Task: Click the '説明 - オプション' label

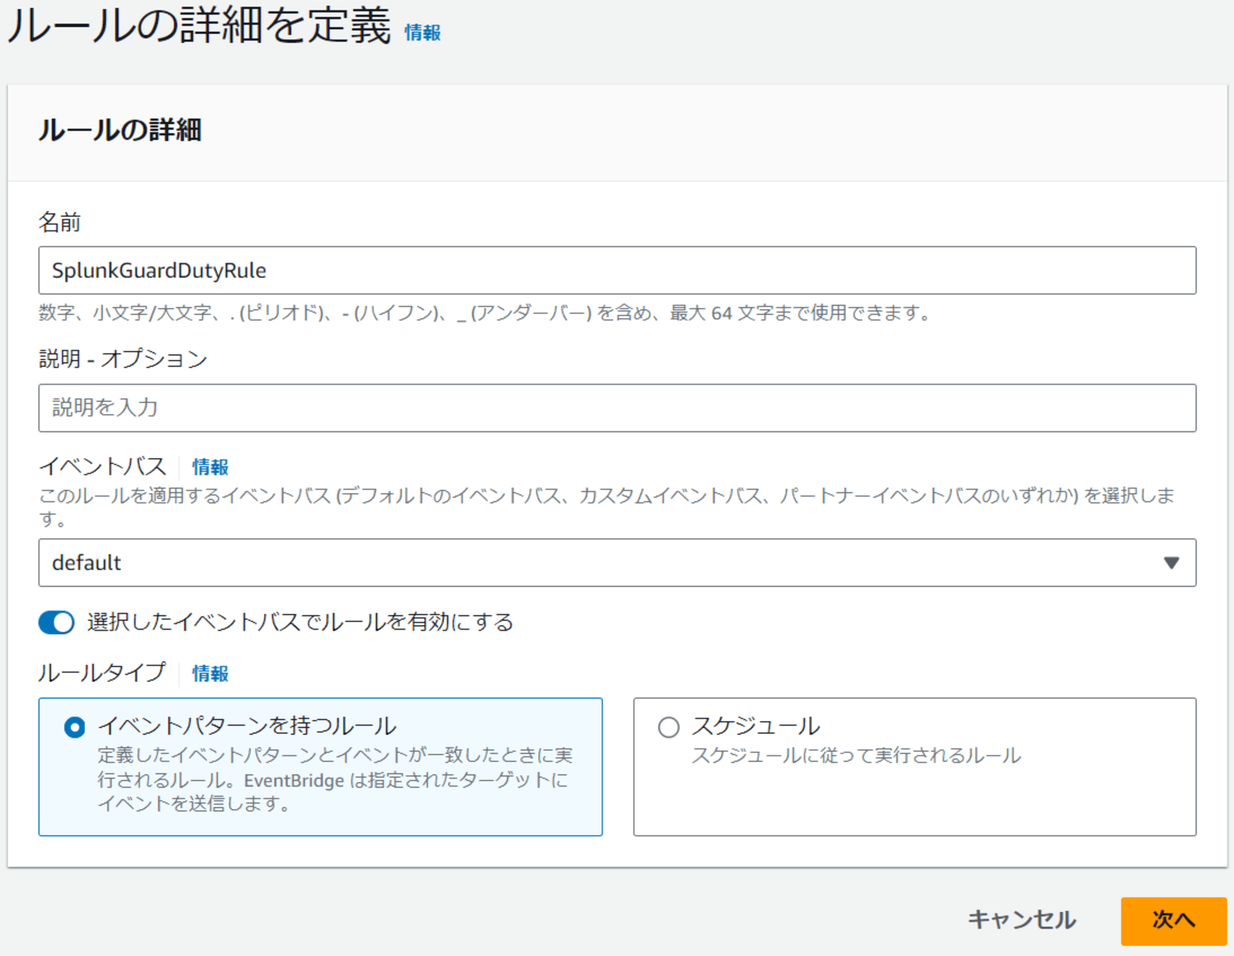Action: click(x=123, y=358)
